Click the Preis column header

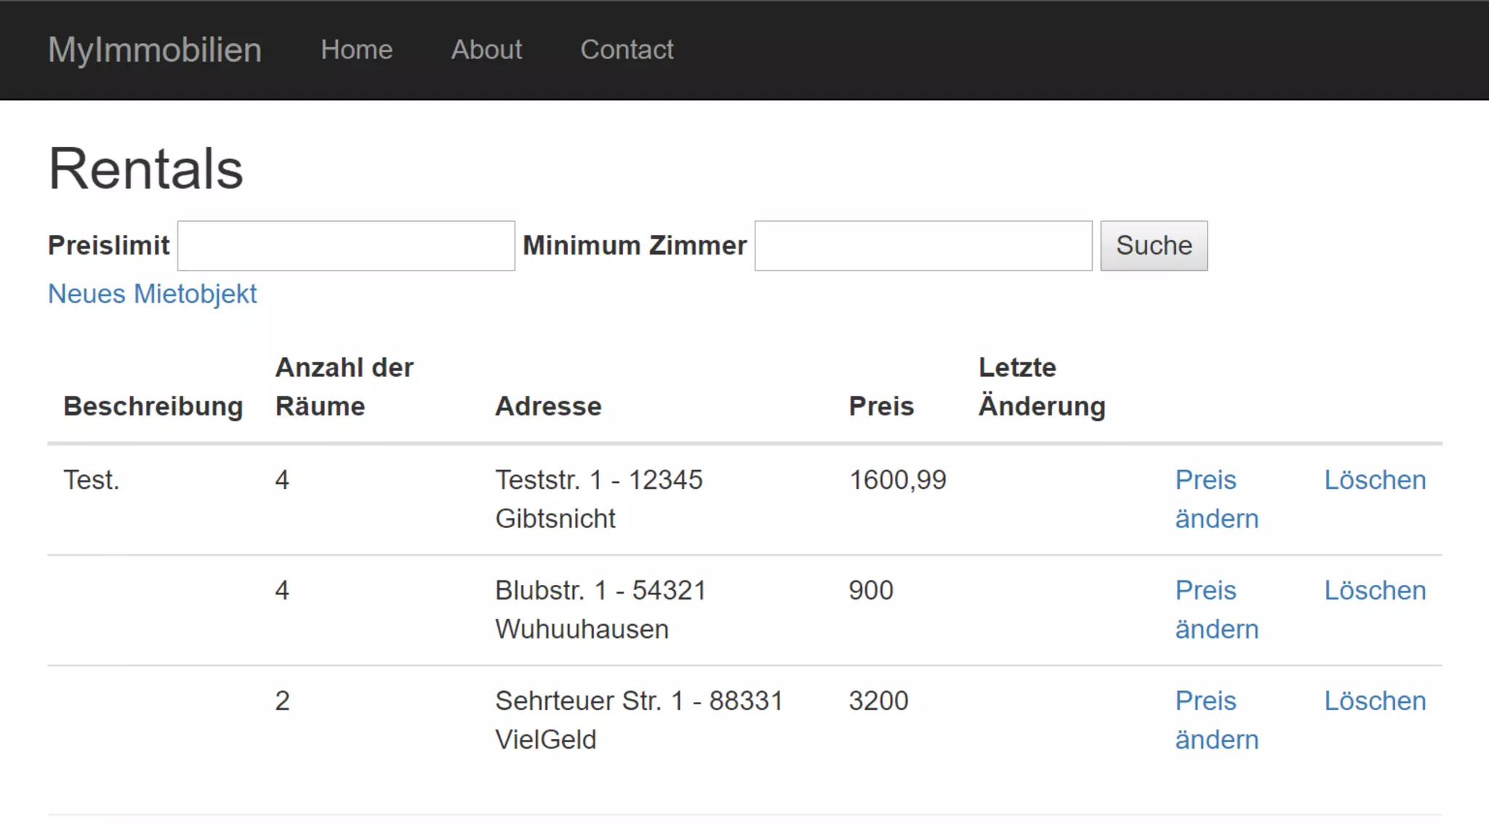[880, 406]
